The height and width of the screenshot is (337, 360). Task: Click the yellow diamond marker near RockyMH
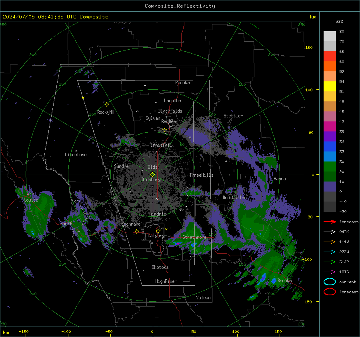click(107, 105)
